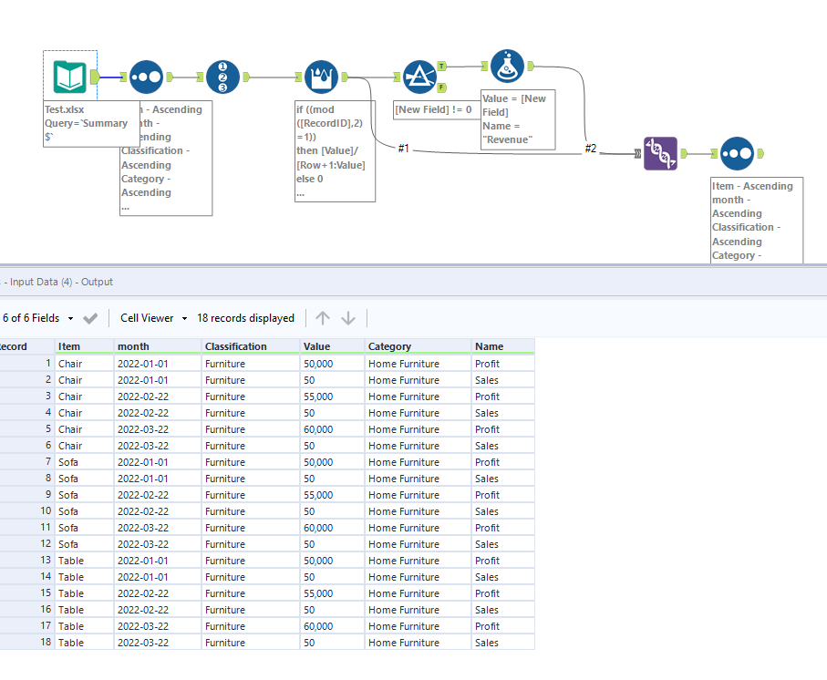827x680 pixels.
Task: Select the Record ID tool
Action: 222,77
